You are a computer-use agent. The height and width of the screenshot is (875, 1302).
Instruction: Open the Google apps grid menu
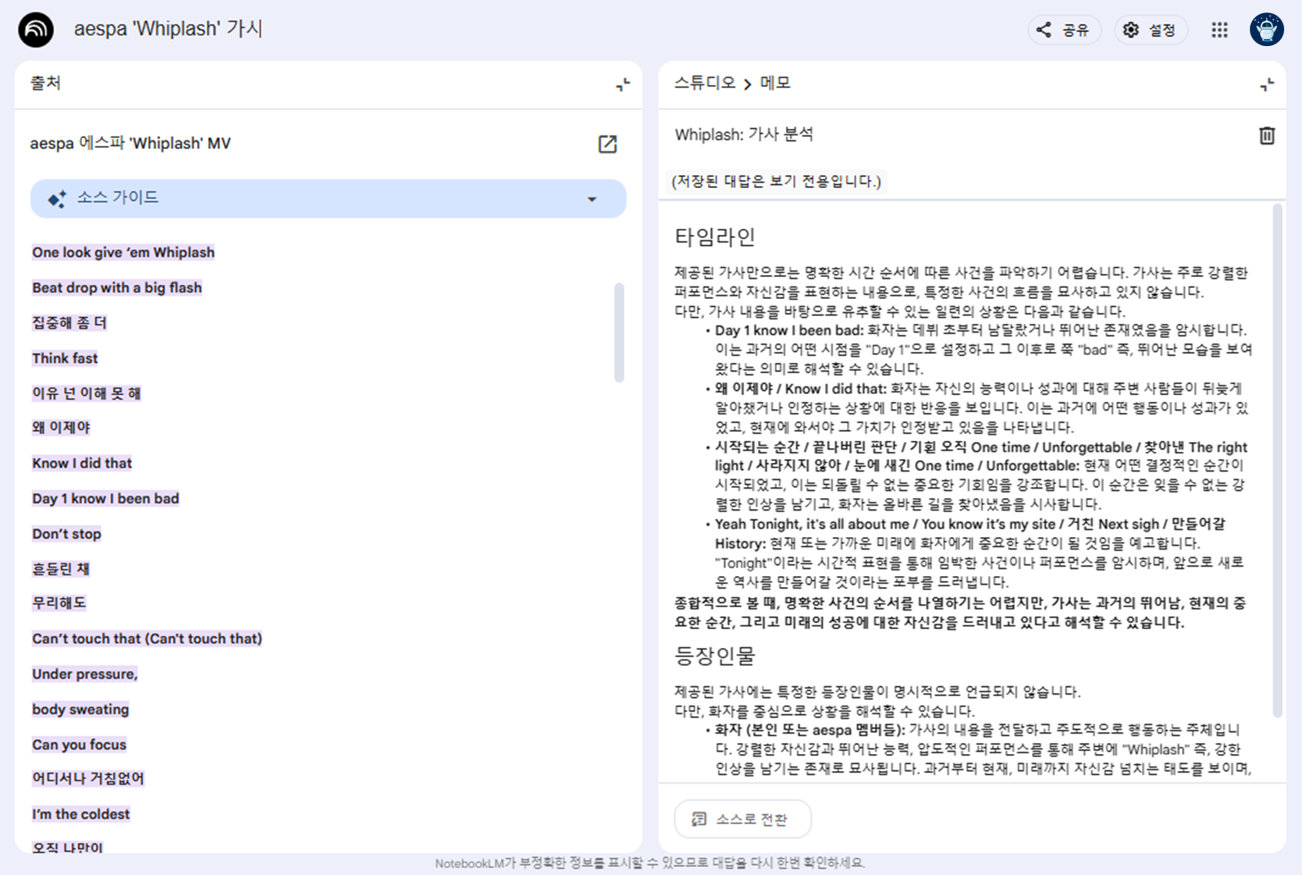coord(1219,30)
